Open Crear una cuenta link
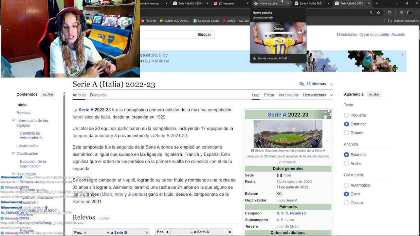Image resolution: width=420 pixels, height=236 pixels. pyautogui.click(x=374, y=34)
